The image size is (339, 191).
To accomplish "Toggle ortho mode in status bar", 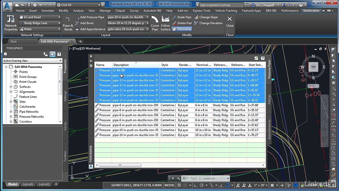I will (x=195, y=185).
